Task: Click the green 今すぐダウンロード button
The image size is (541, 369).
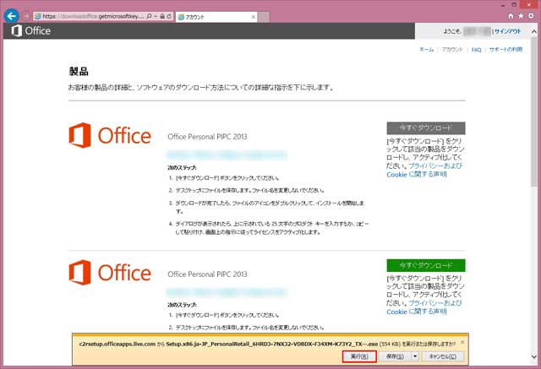Action: 425,265
